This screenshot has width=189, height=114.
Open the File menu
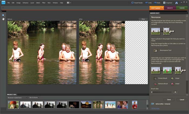tap(8, 3)
